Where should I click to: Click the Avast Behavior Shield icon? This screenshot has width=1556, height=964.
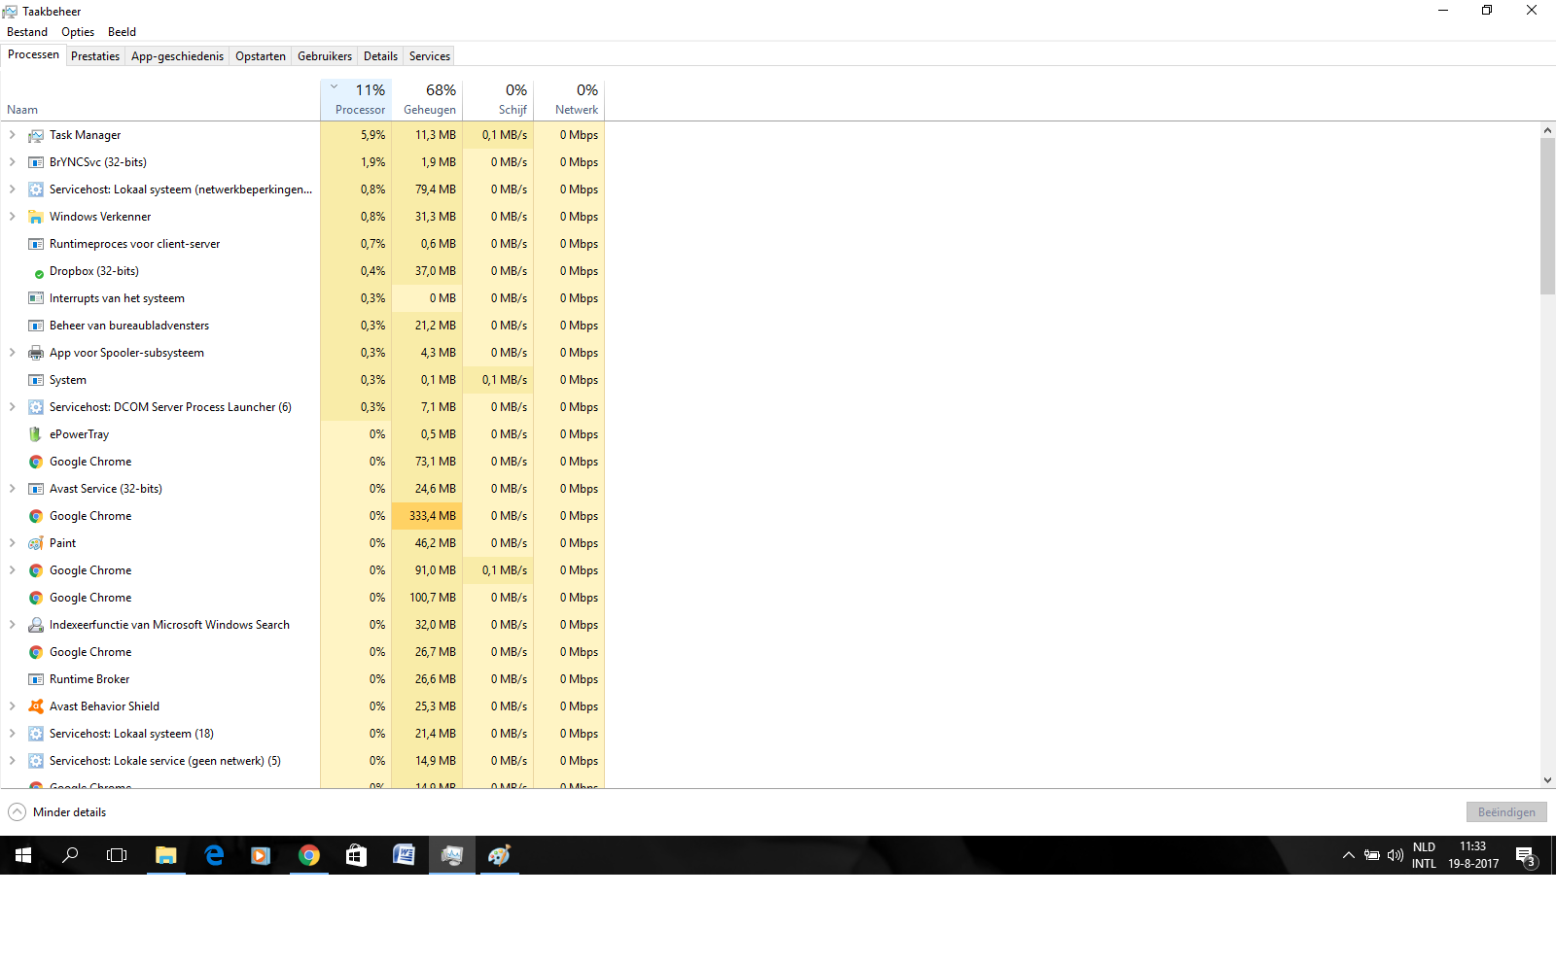(36, 706)
